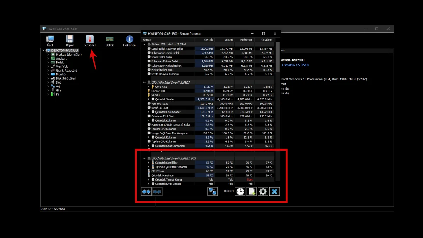Collapse the CPU [#0] Intel Core i7-1165G7: DTS group

point(145,159)
